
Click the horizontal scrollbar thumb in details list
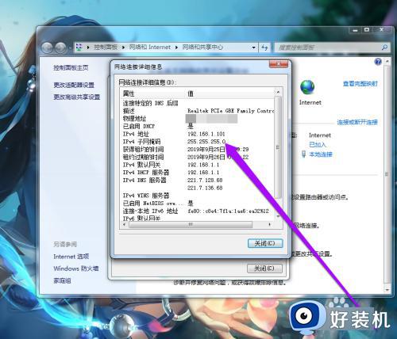[191, 224]
